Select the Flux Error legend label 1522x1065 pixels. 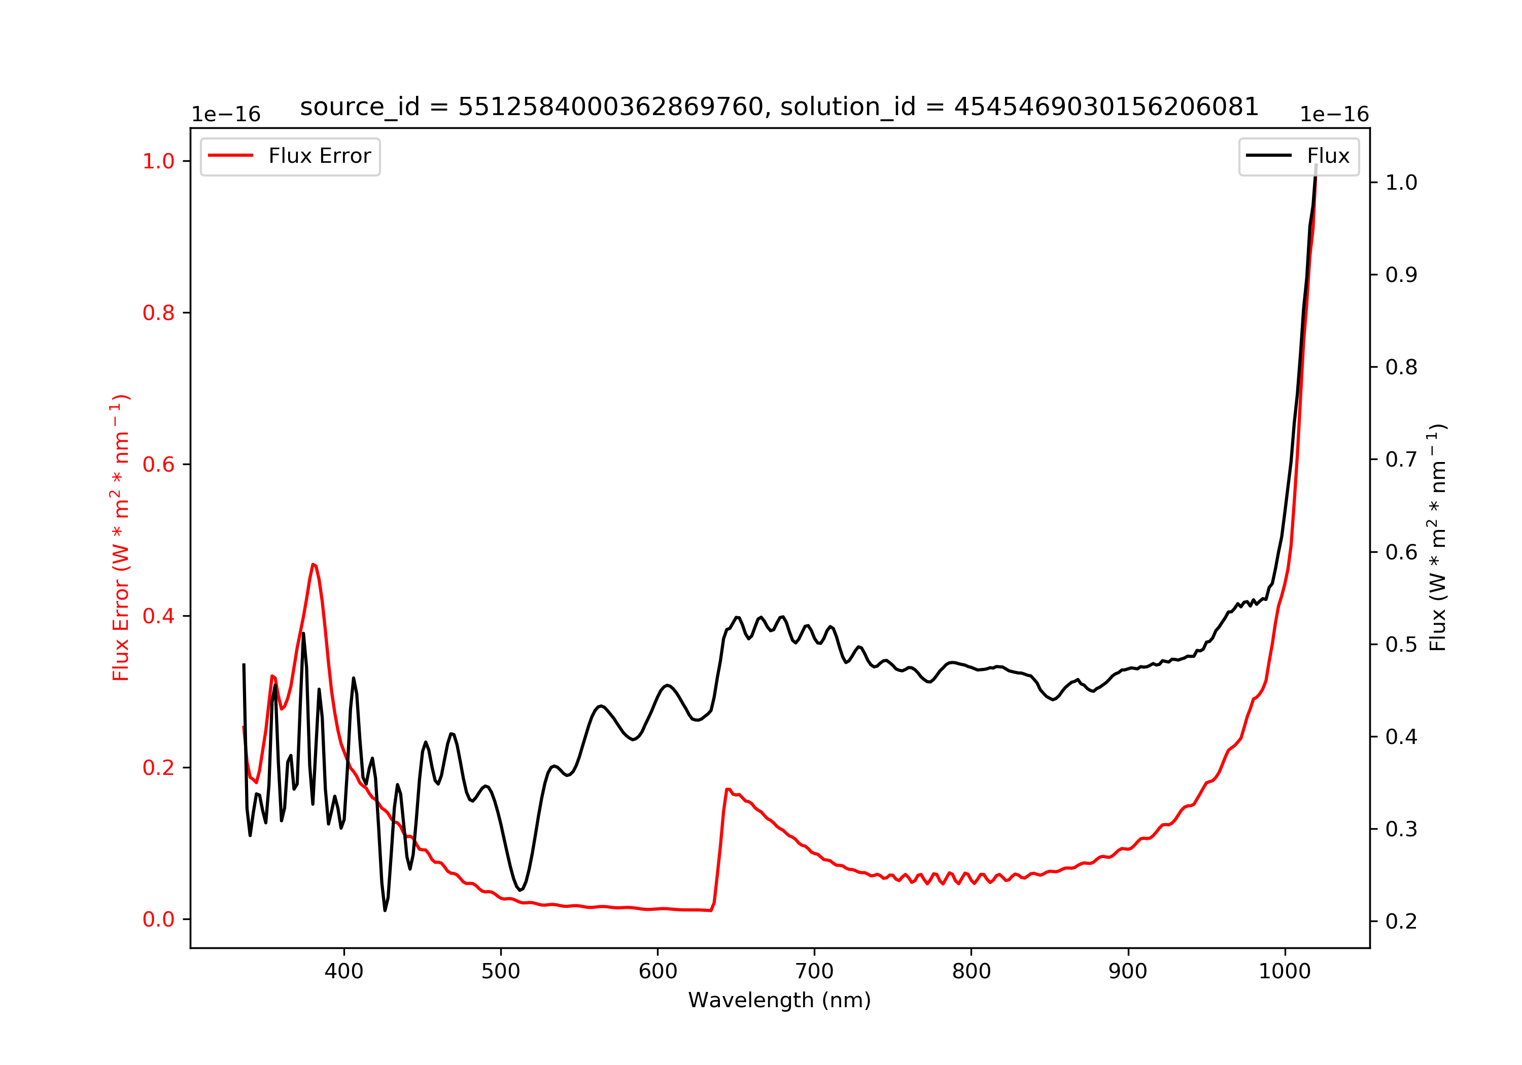click(320, 156)
